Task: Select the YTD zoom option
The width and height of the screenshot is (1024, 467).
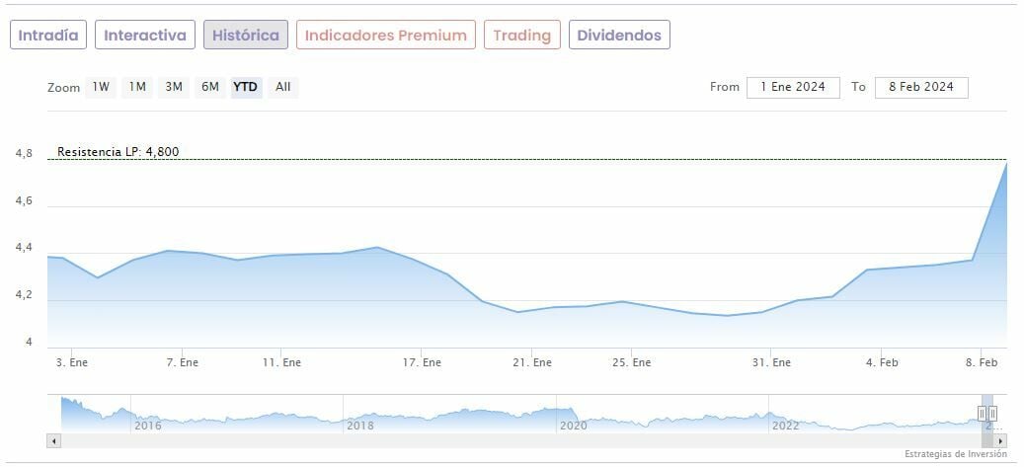Action: click(246, 87)
